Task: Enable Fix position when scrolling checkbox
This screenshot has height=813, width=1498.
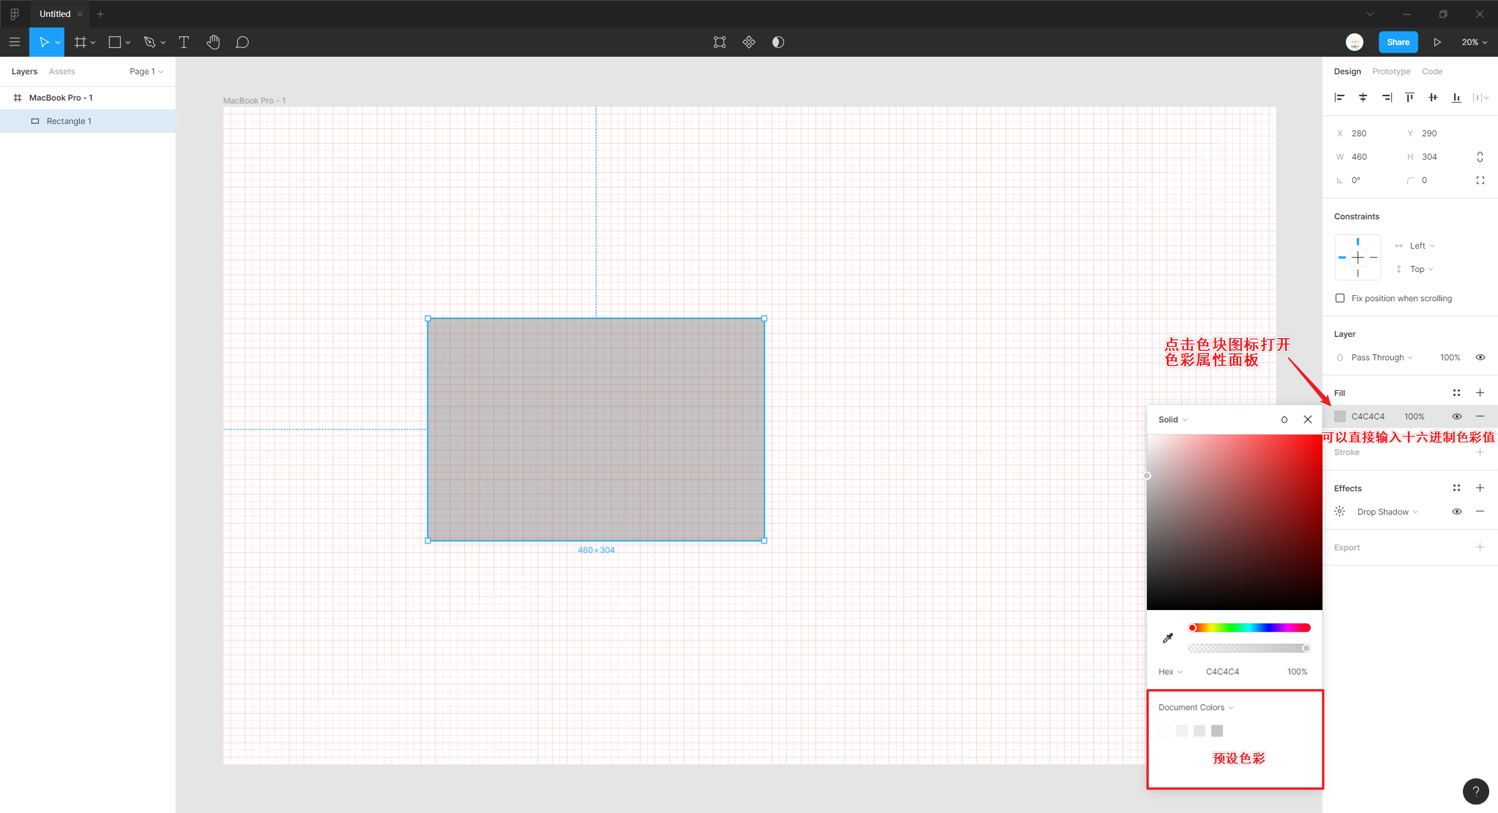Action: pyautogui.click(x=1340, y=298)
